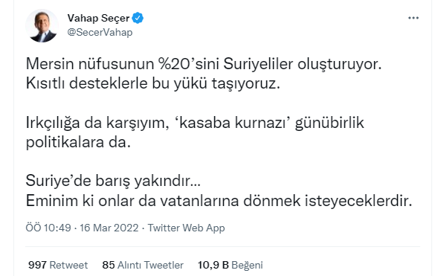
Task: Click the blue verified badge icon
Action: pyautogui.click(x=138, y=18)
